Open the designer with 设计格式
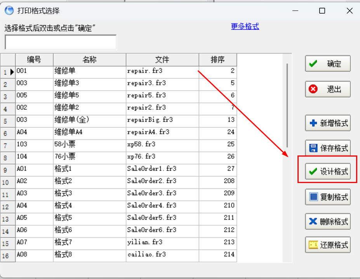 point(328,171)
